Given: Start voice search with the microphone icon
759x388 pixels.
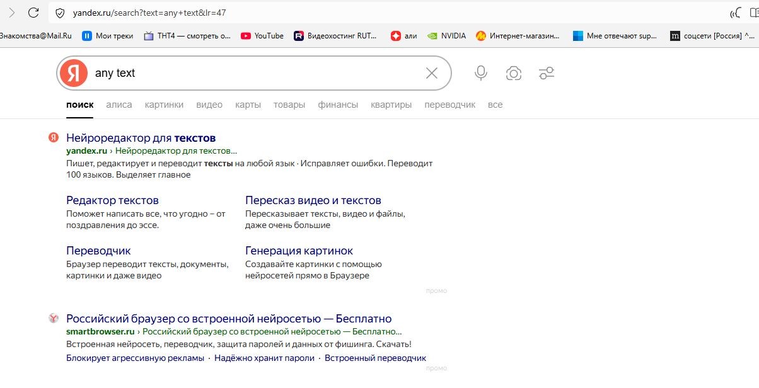Looking at the screenshot, I should [x=481, y=73].
